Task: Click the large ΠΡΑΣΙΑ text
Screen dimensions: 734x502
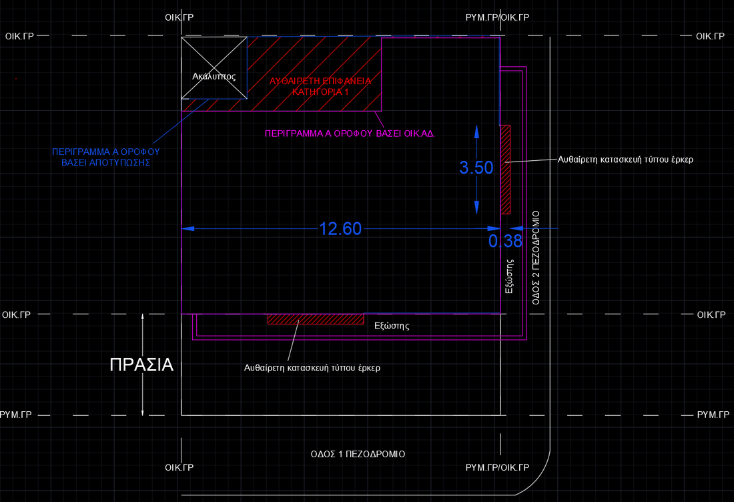Action: 141,364
